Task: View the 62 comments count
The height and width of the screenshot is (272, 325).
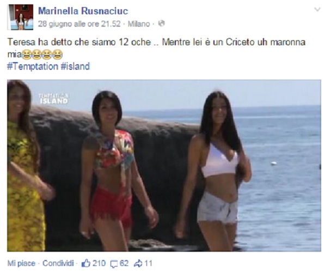Action: coord(124,263)
